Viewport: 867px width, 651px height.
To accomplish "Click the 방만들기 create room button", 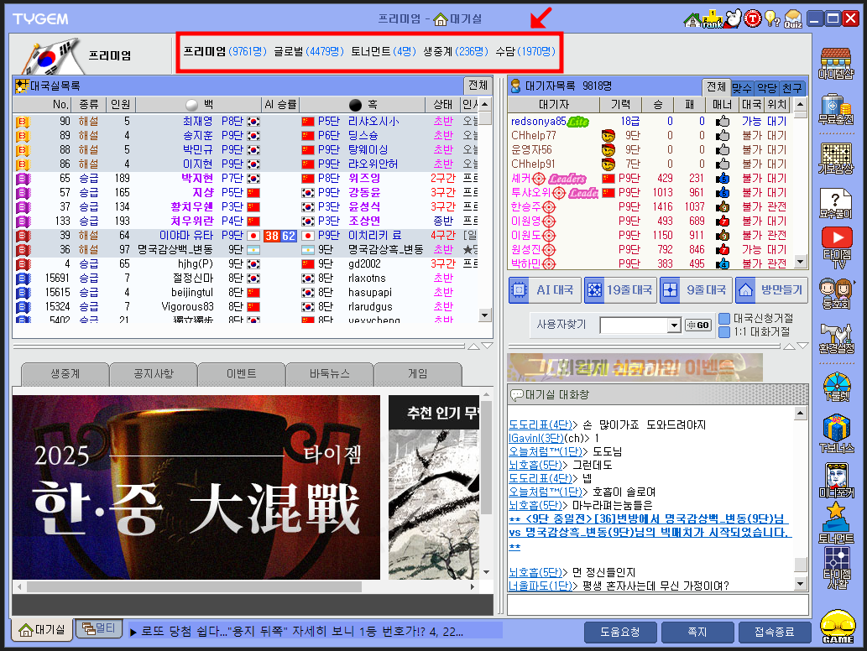I will tap(771, 290).
